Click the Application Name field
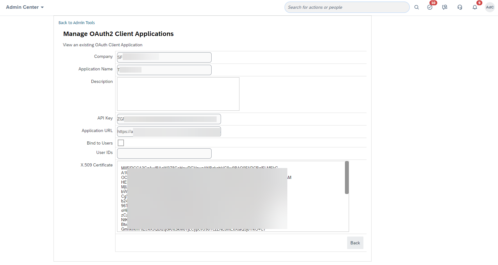This screenshot has width=498, height=265. 164,70
